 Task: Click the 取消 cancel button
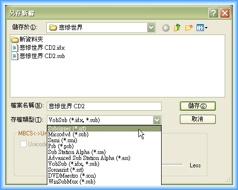[198, 119]
